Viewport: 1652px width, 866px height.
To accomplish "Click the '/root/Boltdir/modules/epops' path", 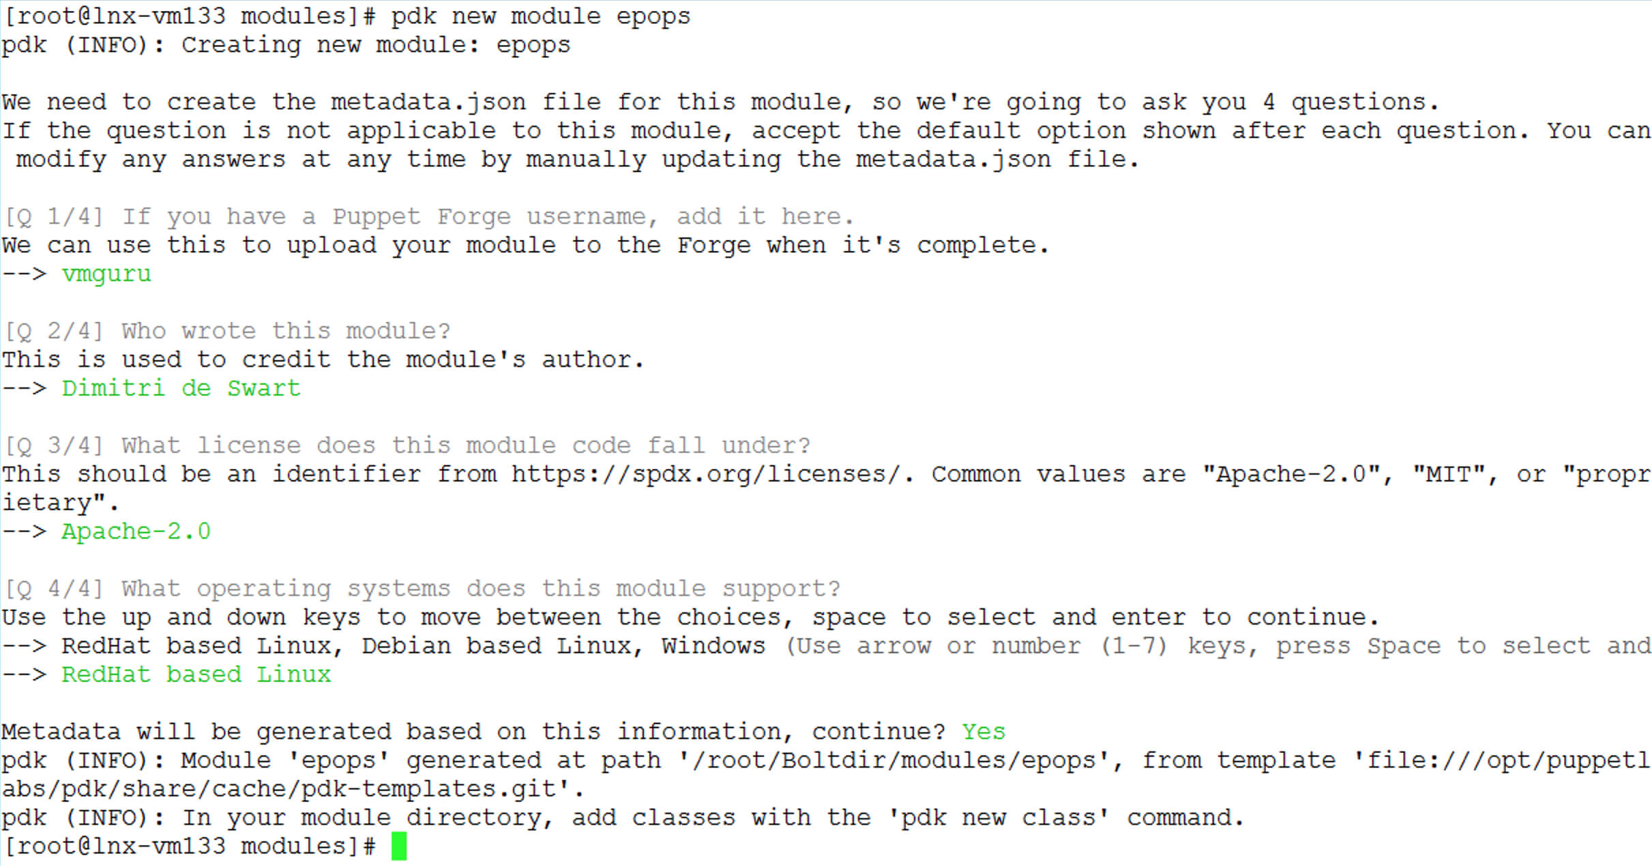I will coord(895,760).
